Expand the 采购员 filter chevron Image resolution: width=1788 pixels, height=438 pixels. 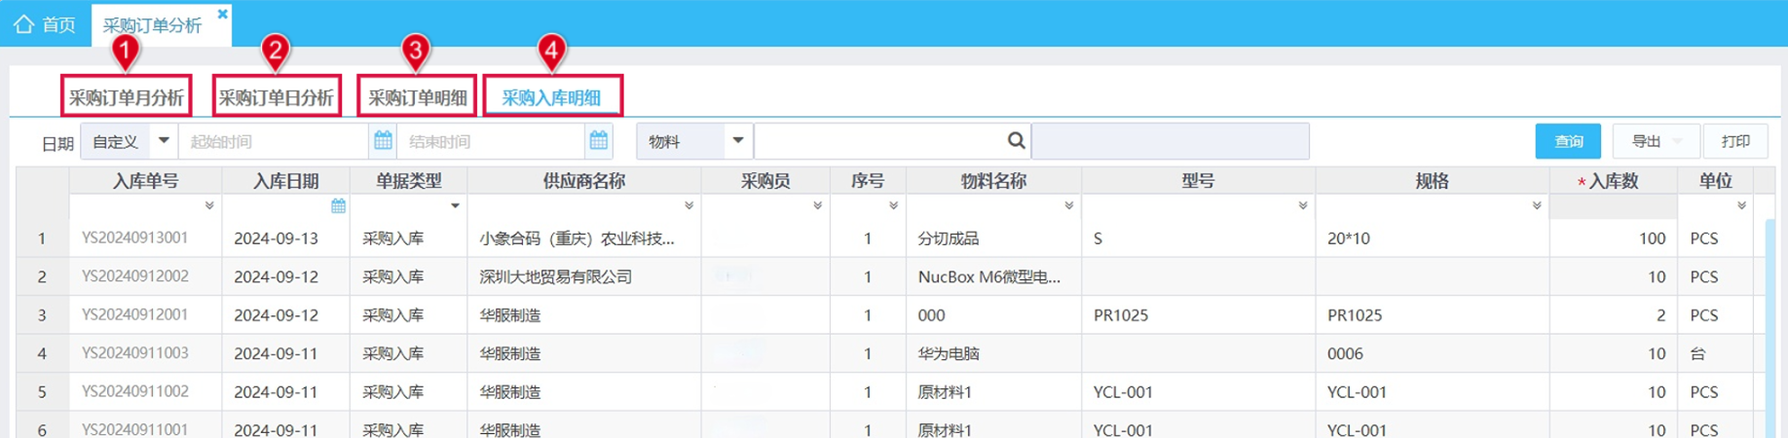(x=817, y=206)
